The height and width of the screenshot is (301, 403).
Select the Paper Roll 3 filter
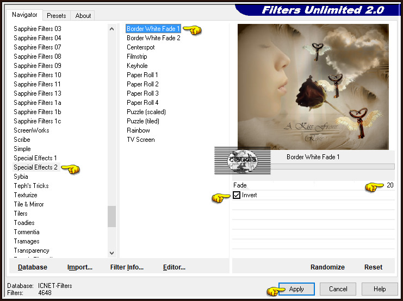click(x=142, y=93)
